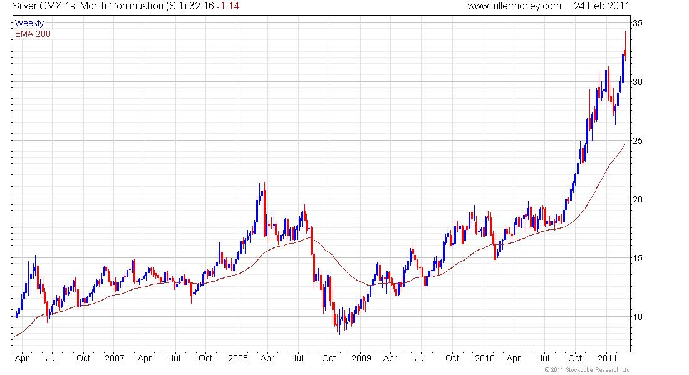Viewport: 689px width, 375px height.
Task: Click the 'Oct' label just before 2009
Action: point(329,358)
